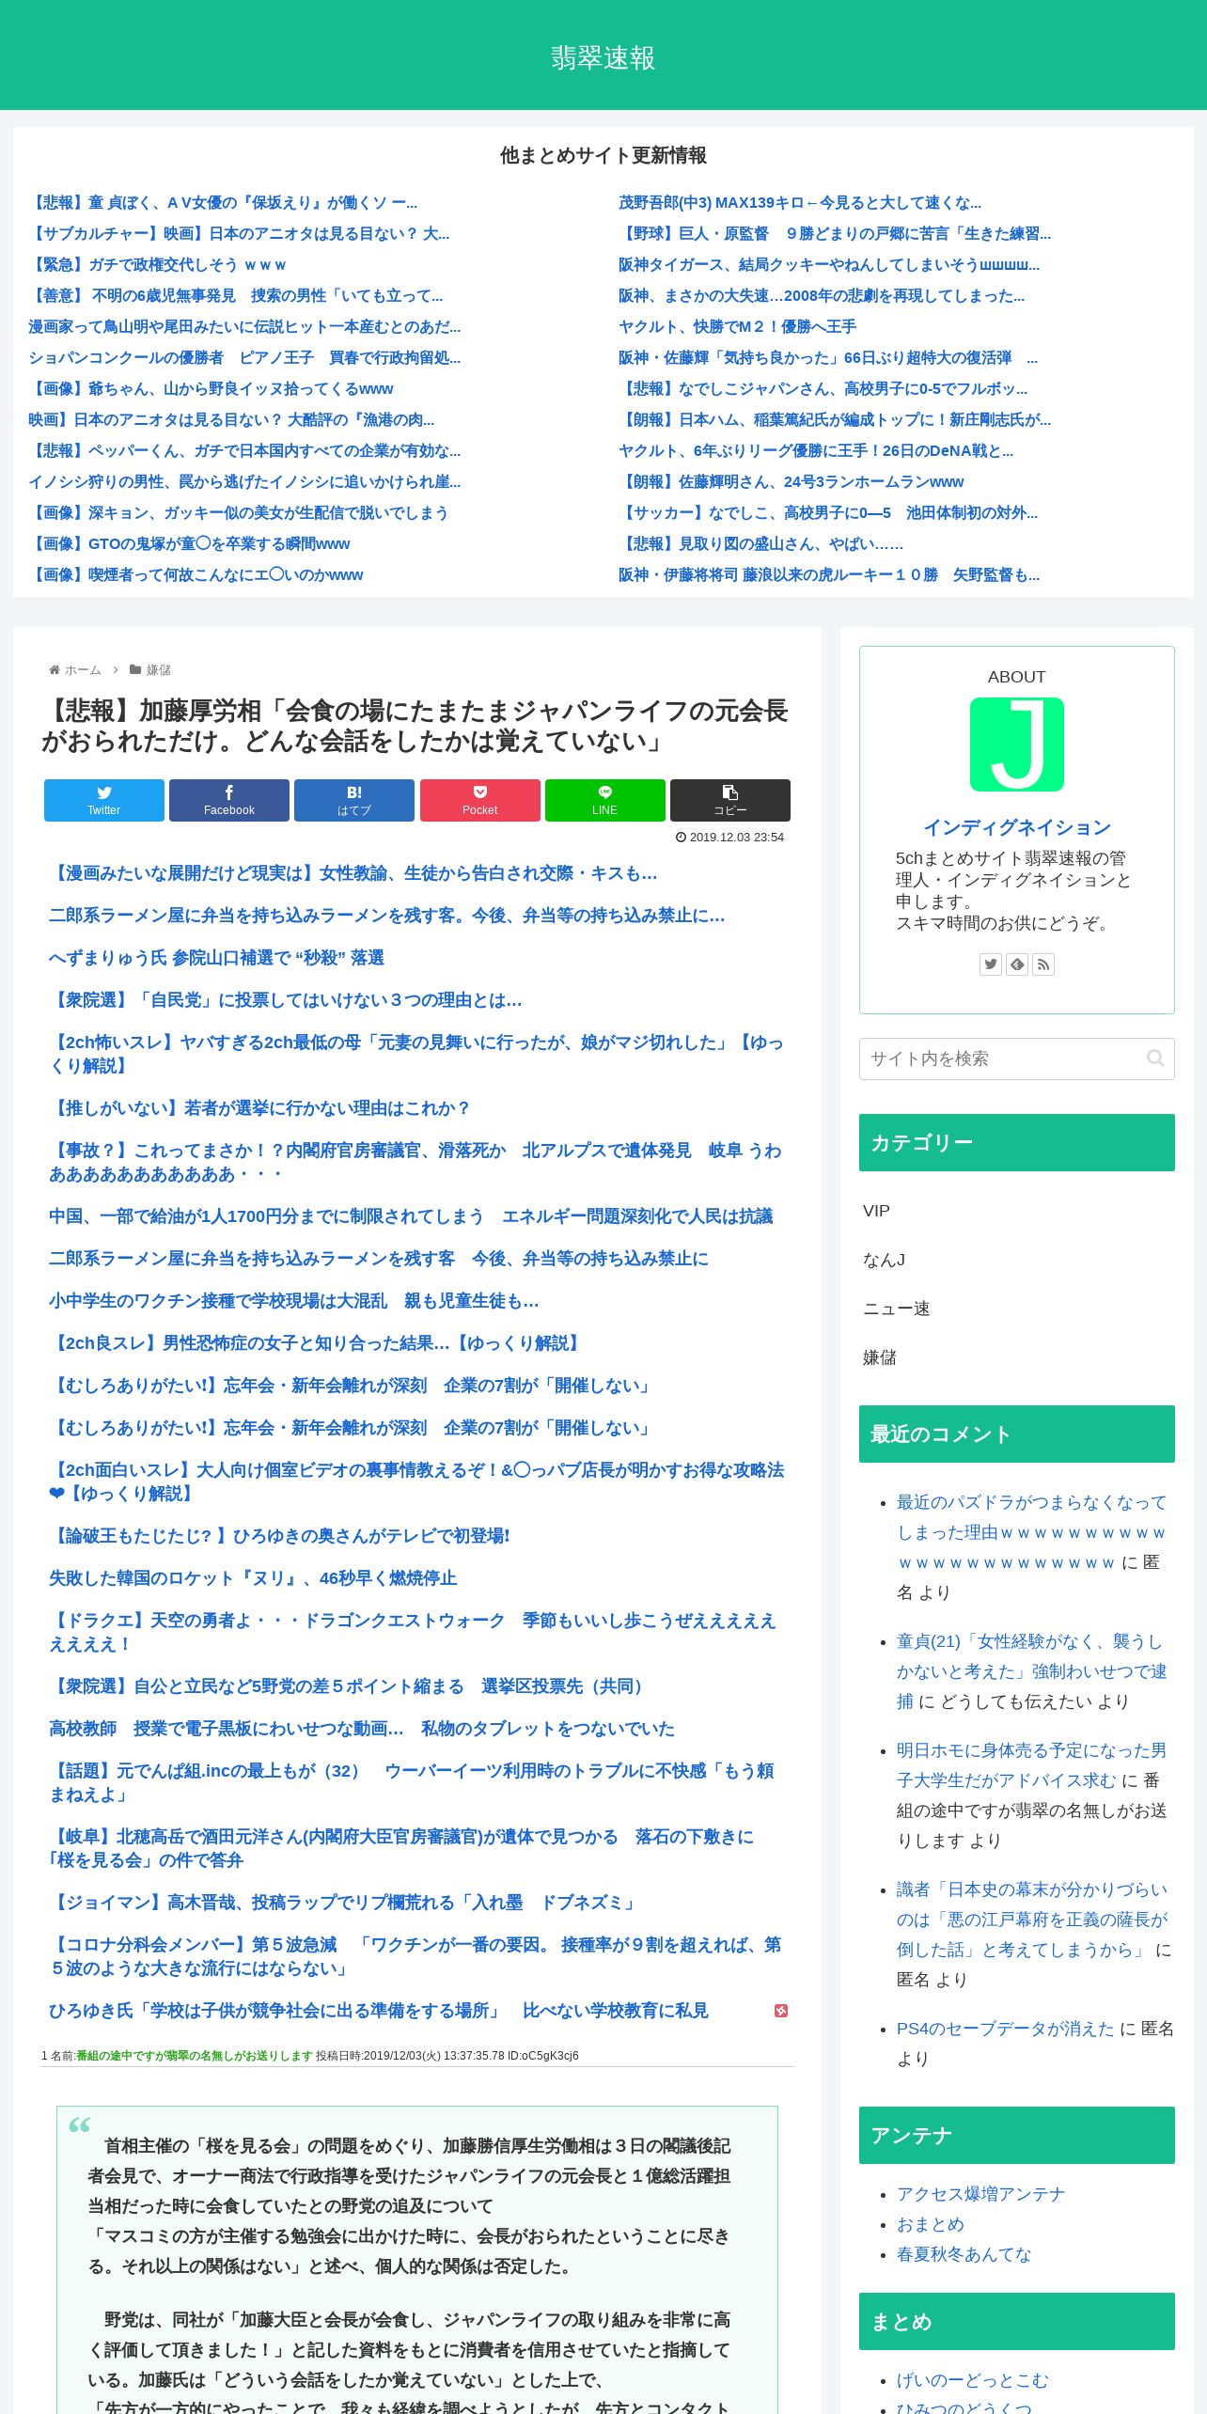Screen dimensions: 1207x2414
Task: Open 【岐阜】北穂高岳で酒田元洋さん link
Action: [401, 1848]
